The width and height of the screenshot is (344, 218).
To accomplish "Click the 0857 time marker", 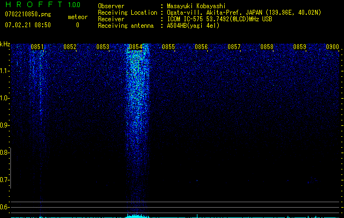I will point(234,47).
